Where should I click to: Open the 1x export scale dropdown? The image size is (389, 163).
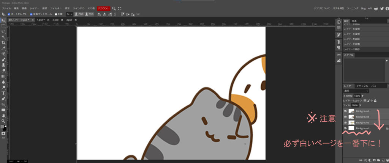point(69,14)
